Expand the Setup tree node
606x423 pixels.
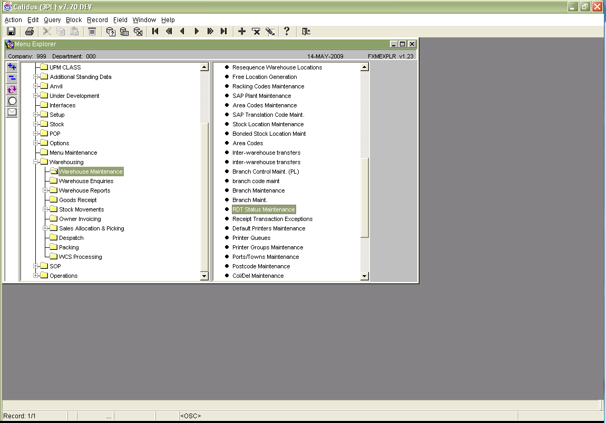click(x=35, y=115)
